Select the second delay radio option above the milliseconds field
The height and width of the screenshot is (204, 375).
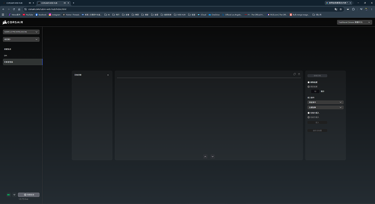[x=309, y=87]
